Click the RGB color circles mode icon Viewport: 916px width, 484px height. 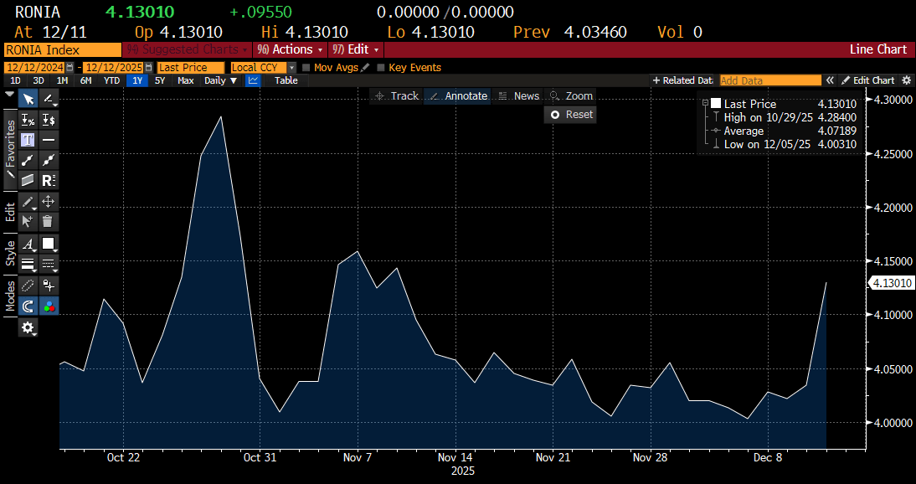[49, 306]
